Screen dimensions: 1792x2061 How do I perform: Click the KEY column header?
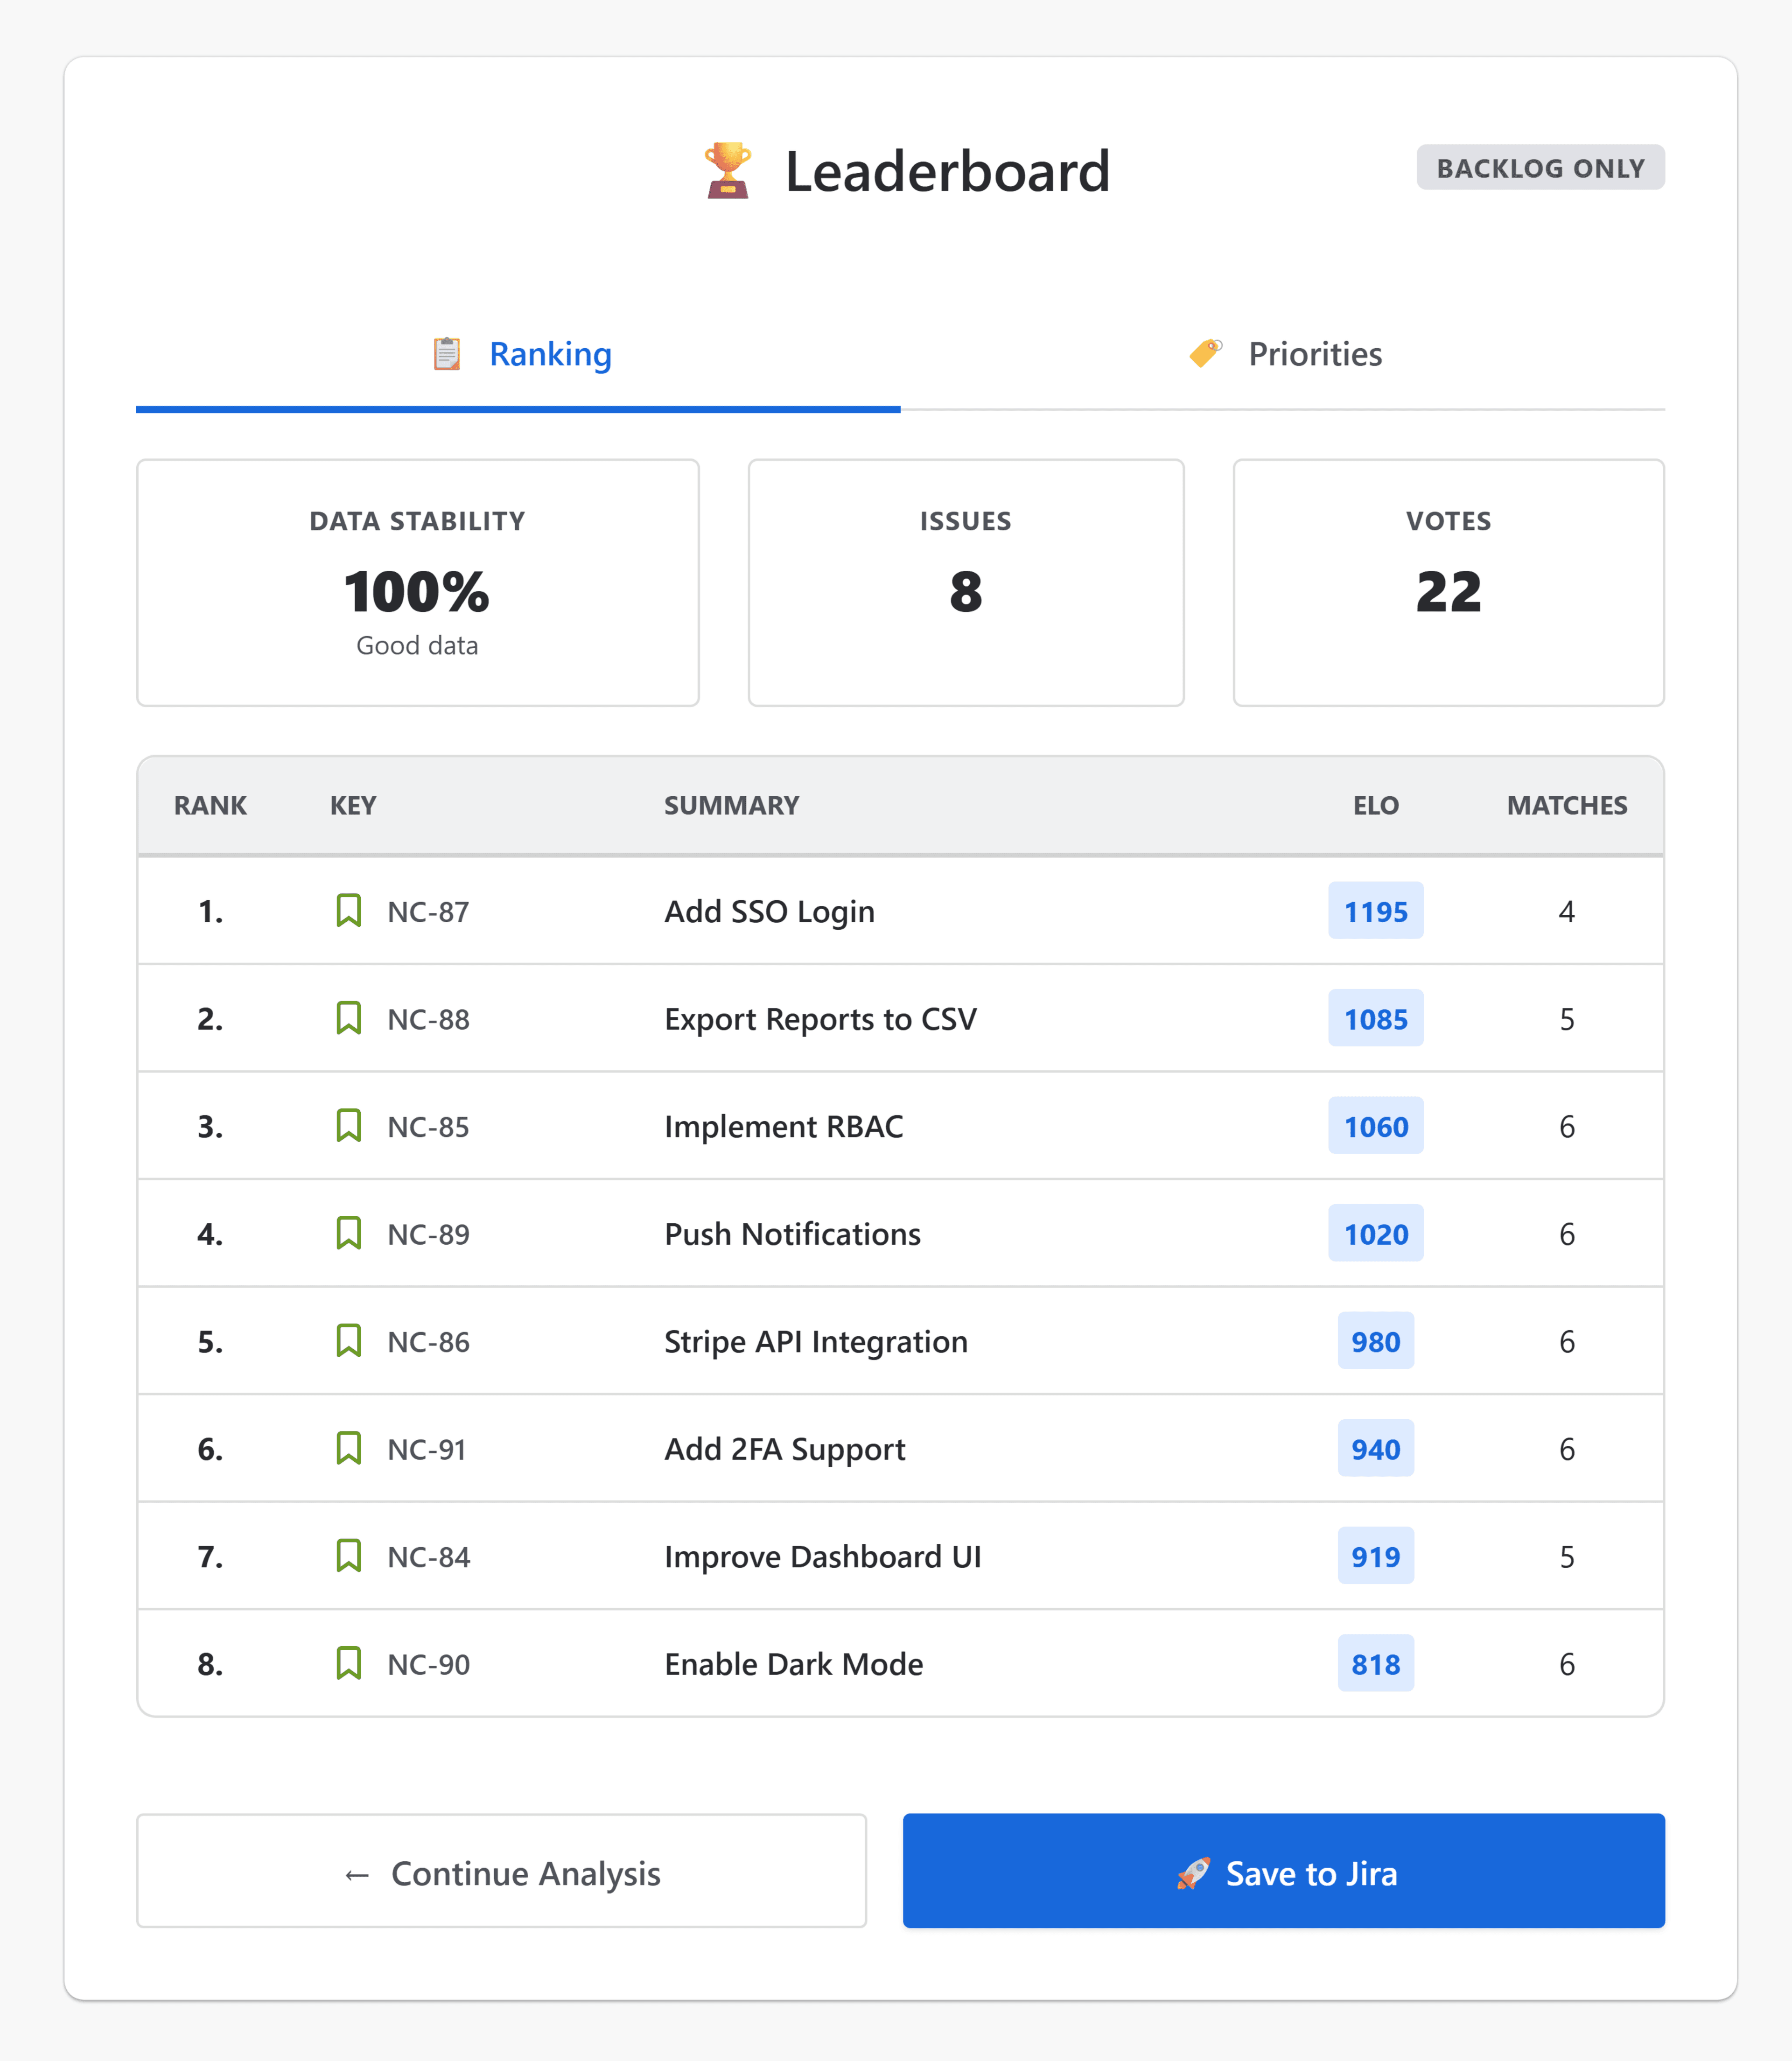pos(353,805)
